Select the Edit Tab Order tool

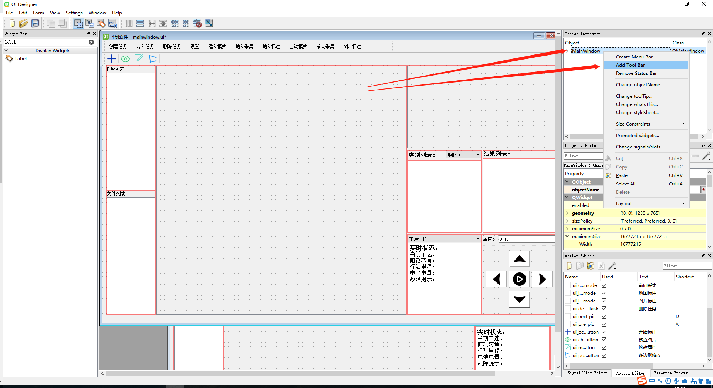113,23
